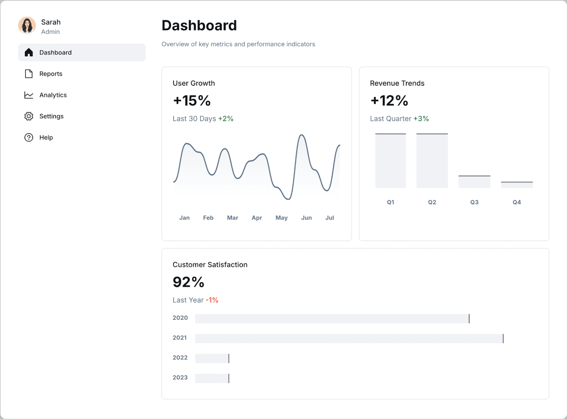Go to the Analytics page
The height and width of the screenshot is (419, 567).
pyautogui.click(x=53, y=95)
